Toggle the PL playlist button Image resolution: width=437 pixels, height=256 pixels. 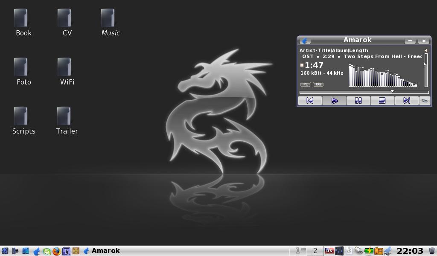306,84
